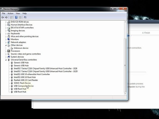Screen dimensions: 159x119
Task: Click the Keyboards category icon
Action: coord(9,34)
